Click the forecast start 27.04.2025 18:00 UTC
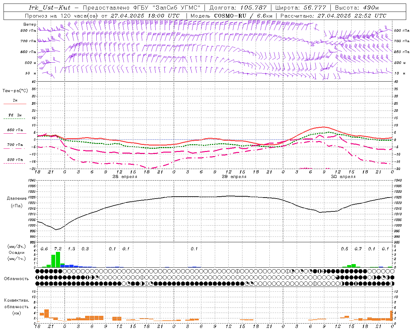 [x=145, y=16]
